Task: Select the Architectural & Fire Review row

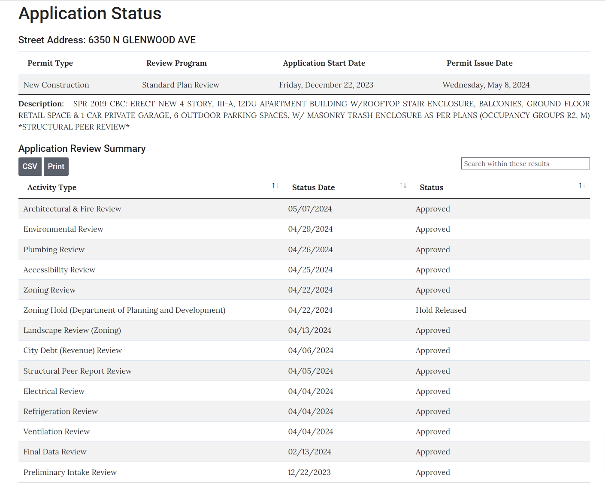Action: [304, 209]
